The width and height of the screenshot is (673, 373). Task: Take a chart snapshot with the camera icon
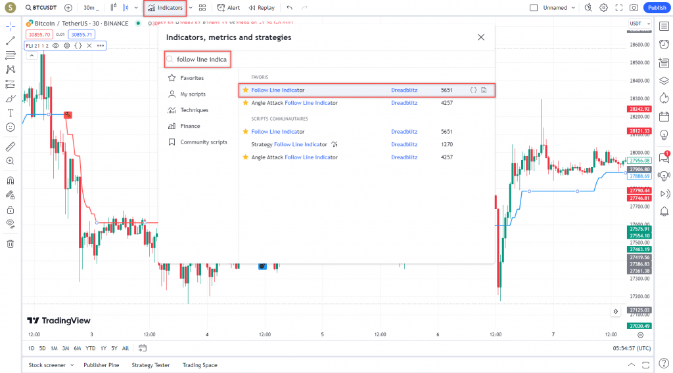[x=634, y=8]
